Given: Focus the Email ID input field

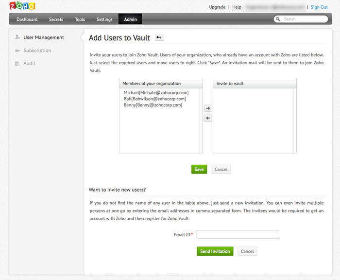Looking at the screenshot, I should click(x=238, y=234).
